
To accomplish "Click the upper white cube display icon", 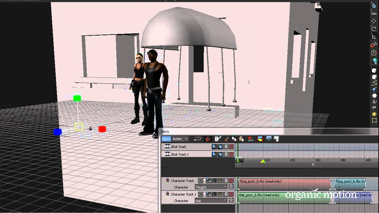I will [x=374, y=70].
